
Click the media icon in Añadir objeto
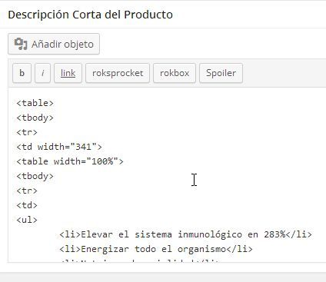[x=21, y=44]
